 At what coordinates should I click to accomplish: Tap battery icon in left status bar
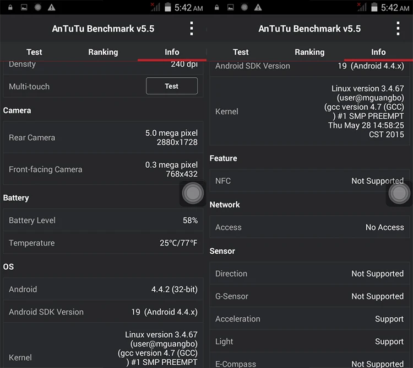[x=168, y=7]
